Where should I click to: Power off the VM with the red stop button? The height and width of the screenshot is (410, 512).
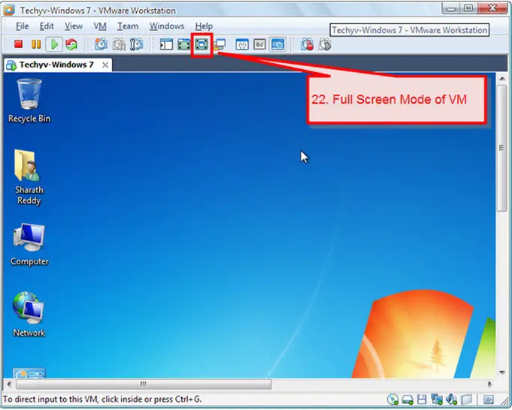click(x=18, y=44)
